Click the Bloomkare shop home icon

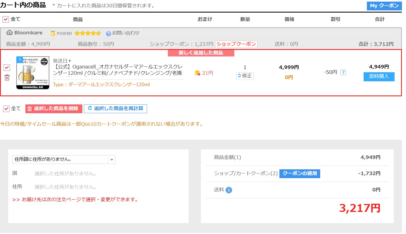coord(10,33)
